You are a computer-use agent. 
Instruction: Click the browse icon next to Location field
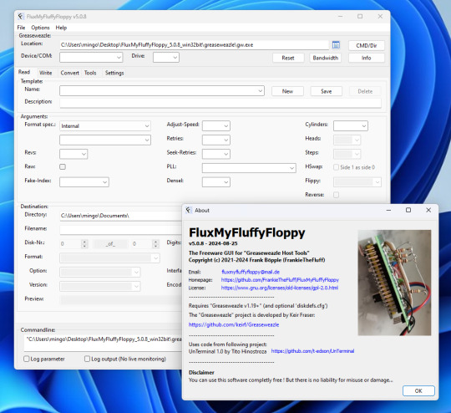point(336,45)
